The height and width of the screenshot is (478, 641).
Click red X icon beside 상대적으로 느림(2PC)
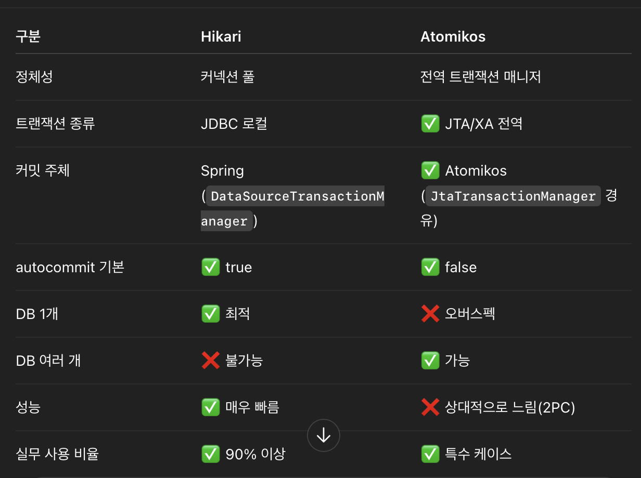tap(430, 407)
